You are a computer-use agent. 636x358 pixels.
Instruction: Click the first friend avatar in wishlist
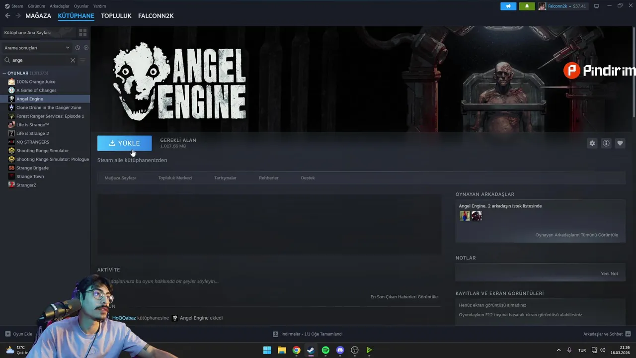coord(465,216)
